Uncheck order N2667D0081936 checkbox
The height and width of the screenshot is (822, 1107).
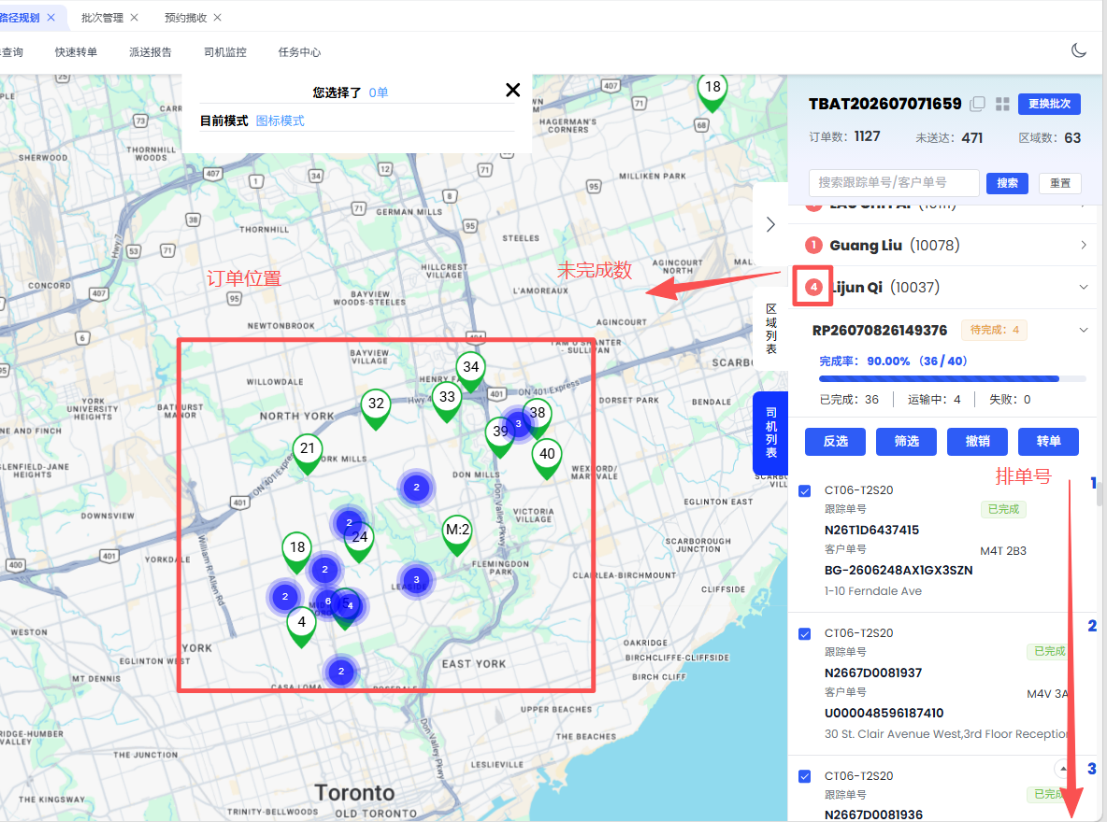[x=804, y=776]
